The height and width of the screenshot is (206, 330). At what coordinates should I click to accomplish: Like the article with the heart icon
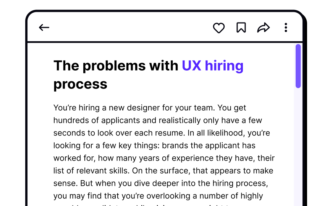click(218, 27)
